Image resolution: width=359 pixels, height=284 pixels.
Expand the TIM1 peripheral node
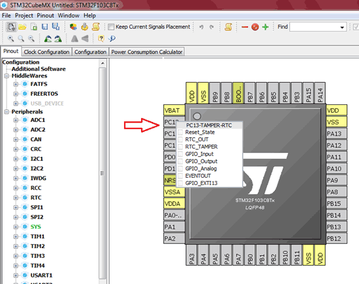coord(16,236)
